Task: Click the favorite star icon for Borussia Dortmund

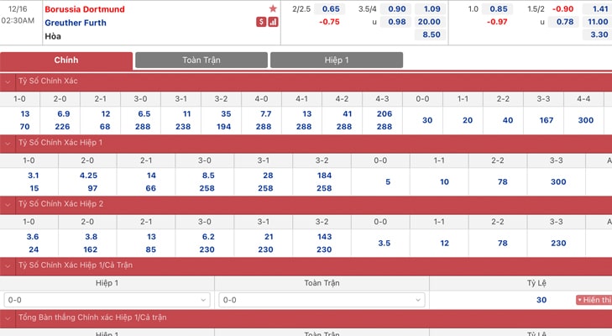Action: click(x=273, y=8)
